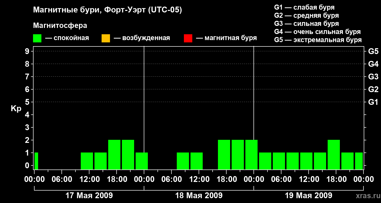Click the G2 label on right axis
The image size is (381, 203).
pyautogui.click(x=373, y=89)
